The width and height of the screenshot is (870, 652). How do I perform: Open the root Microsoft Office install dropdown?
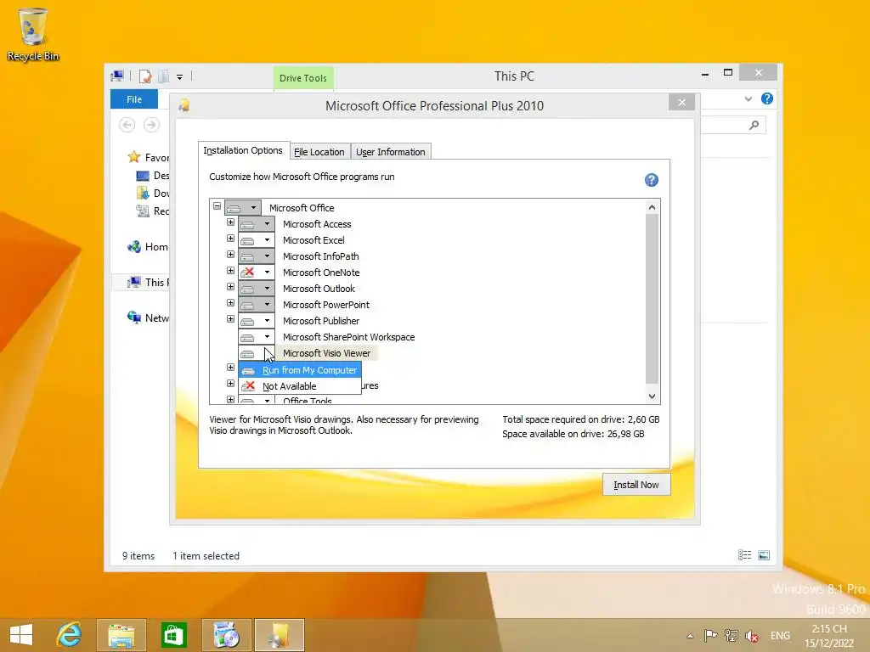(242, 208)
